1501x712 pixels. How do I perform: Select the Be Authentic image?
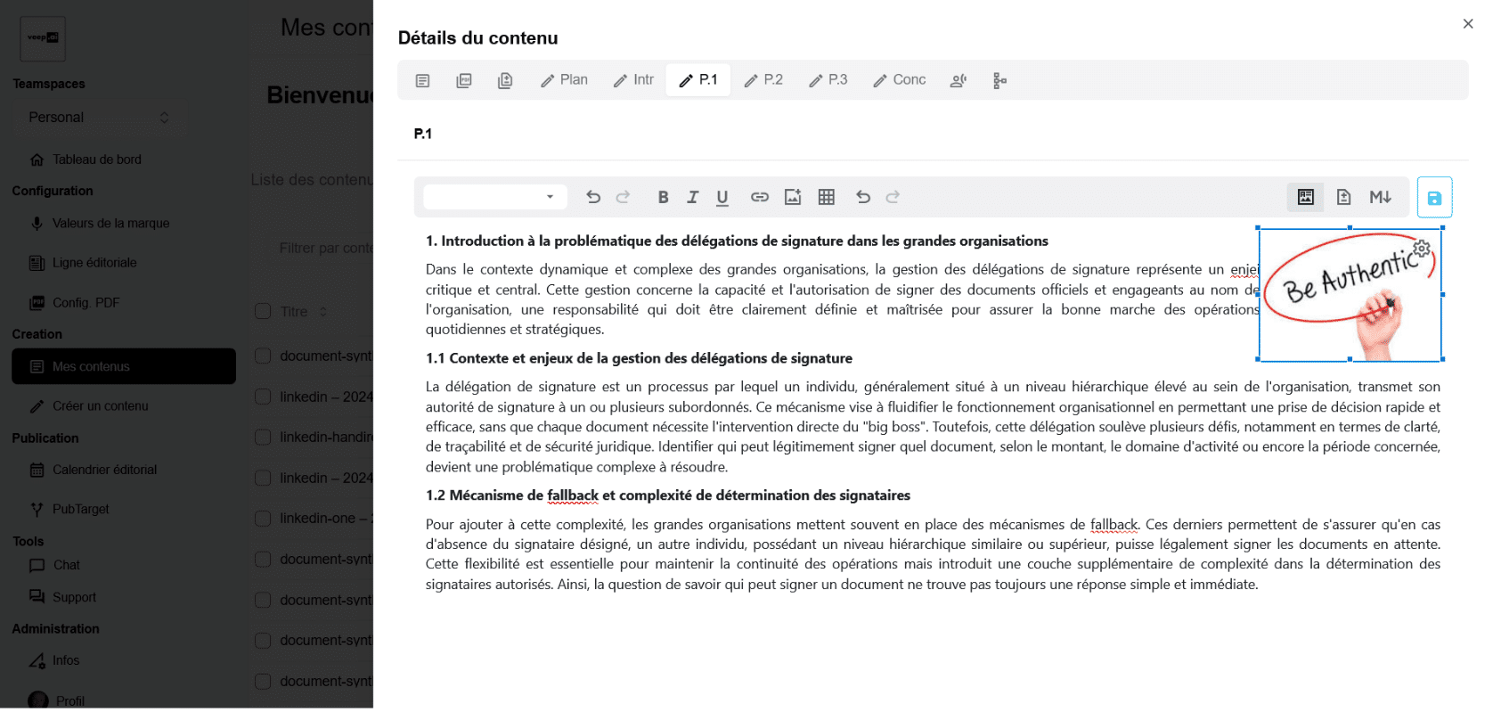[x=1350, y=295]
